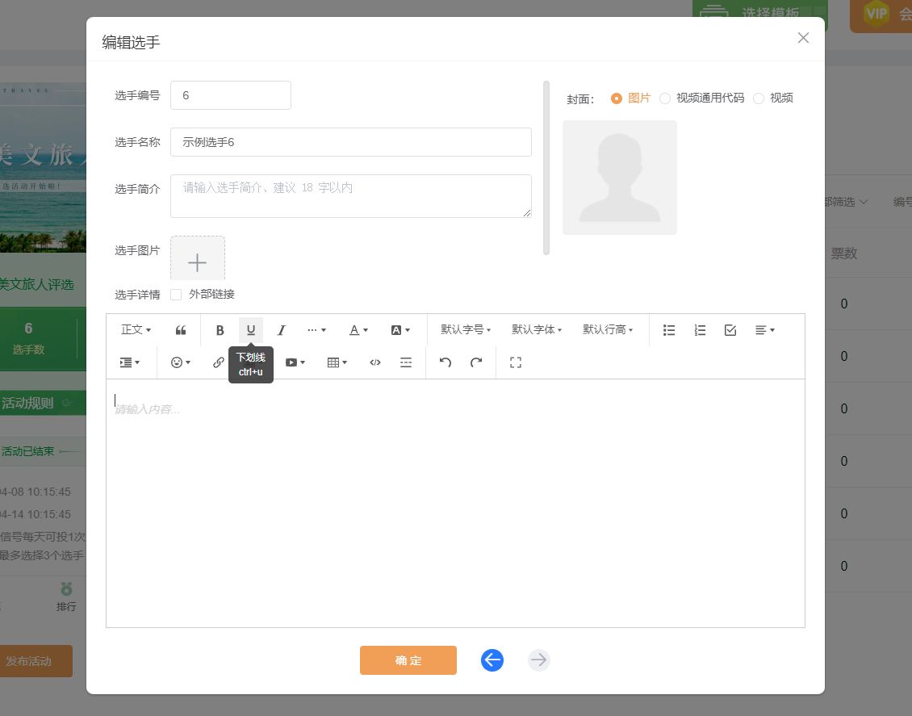Enable the 外部链接 checkbox

point(176,295)
